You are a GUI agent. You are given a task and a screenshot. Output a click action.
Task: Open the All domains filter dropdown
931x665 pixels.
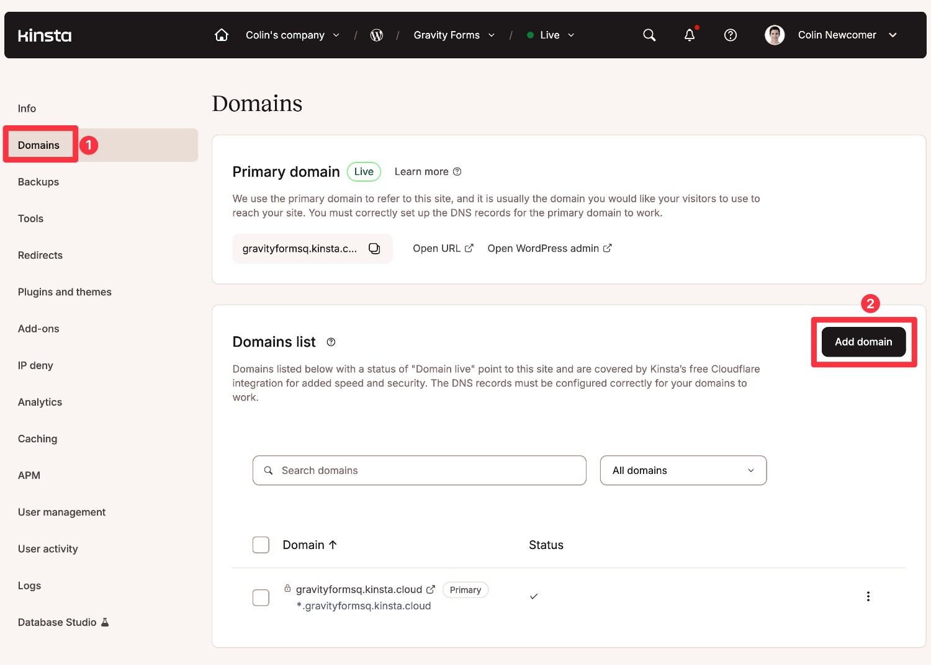(x=683, y=470)
